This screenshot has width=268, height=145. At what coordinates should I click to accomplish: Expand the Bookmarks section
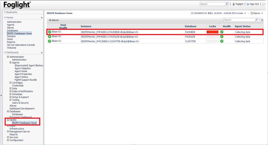(x=5, y=12)
